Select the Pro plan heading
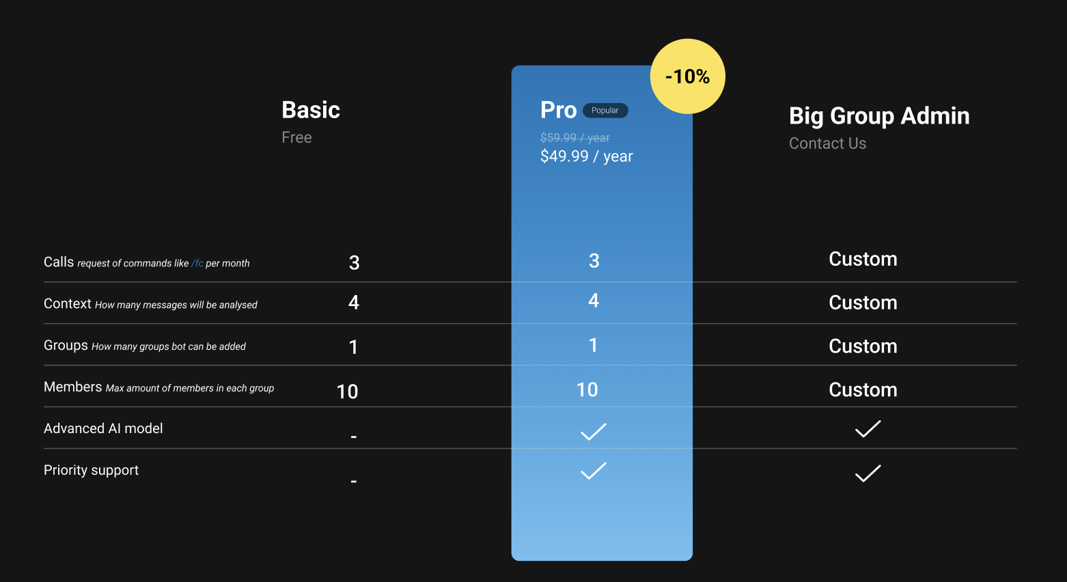Viewport: 1067px width, 582px height. [559, 110]
